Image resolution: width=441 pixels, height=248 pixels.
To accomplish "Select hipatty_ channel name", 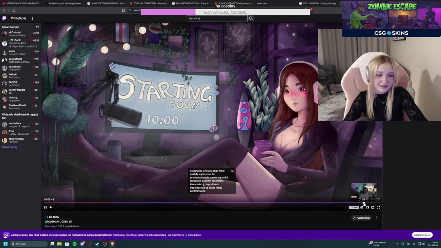I will 13,97.
